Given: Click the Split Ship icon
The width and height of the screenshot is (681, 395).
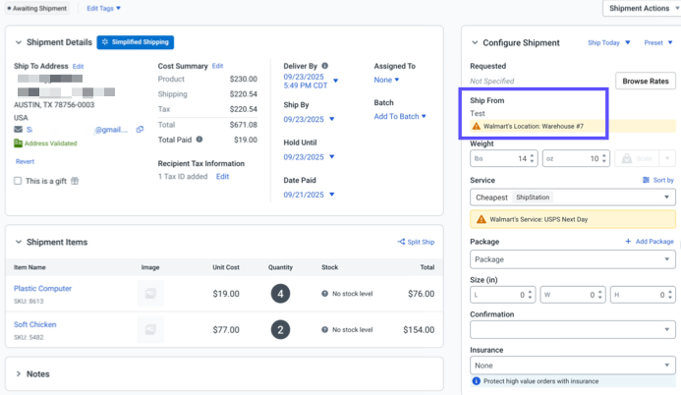Looking at the screenshot, I should [401, 242].
